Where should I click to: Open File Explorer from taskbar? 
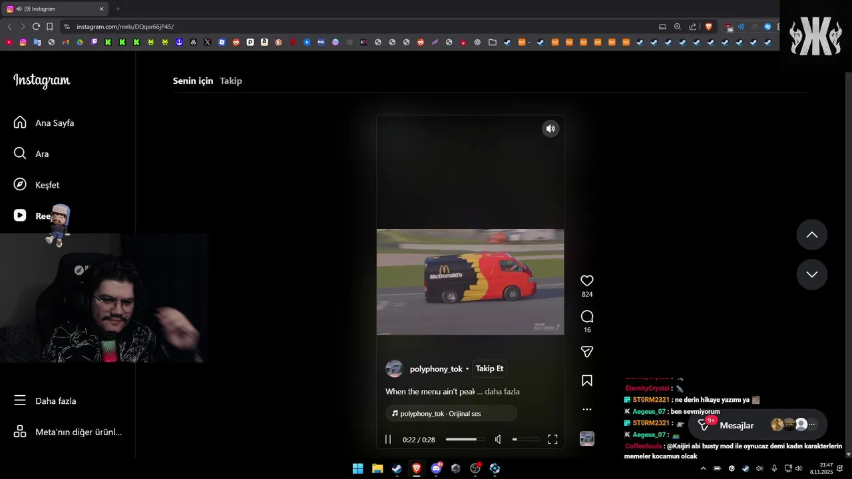point(377,468)
